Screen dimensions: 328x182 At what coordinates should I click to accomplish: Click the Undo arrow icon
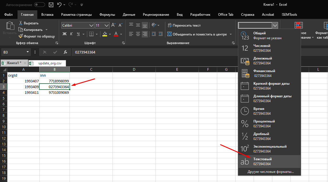coord(59,5)
